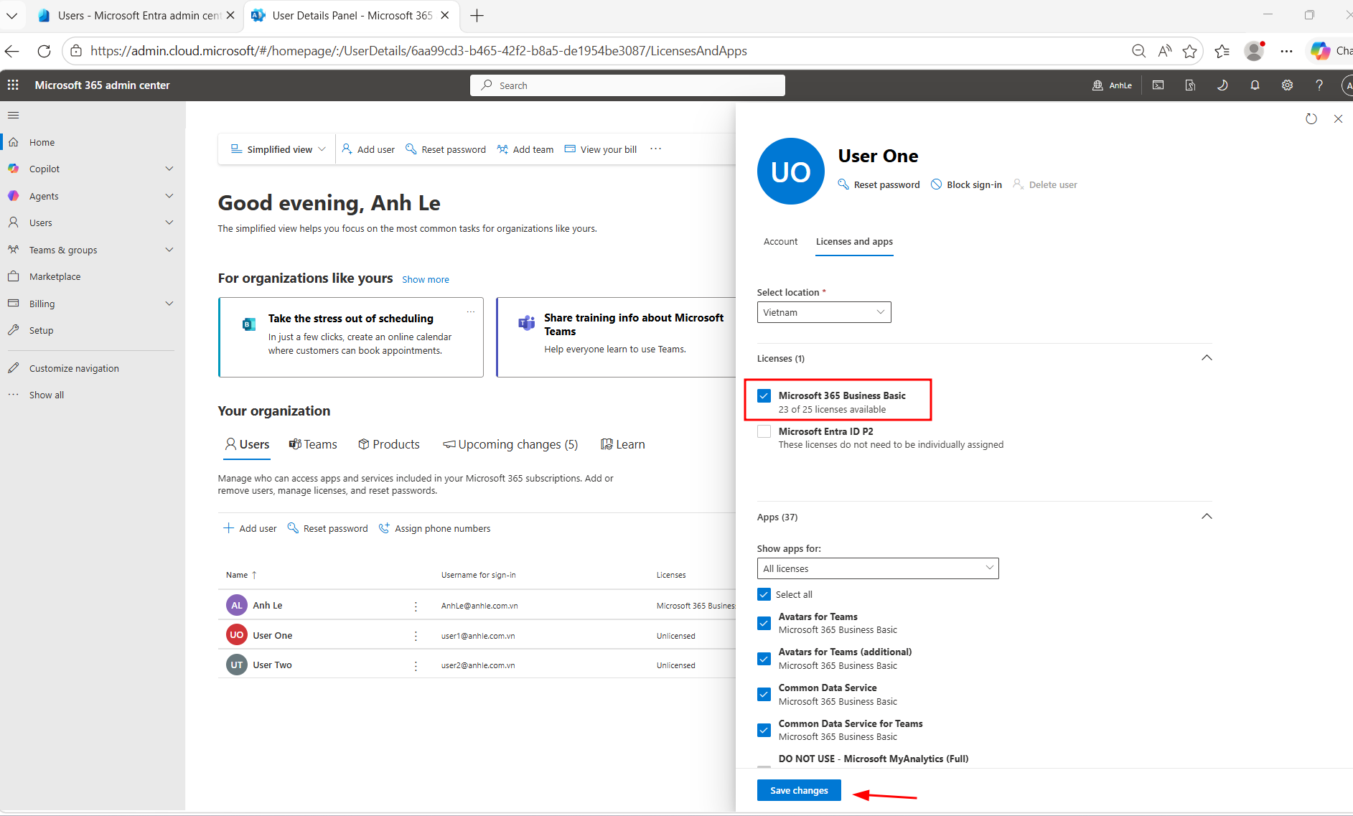The height and width of the screenshot is (816, 1353).
Task: Click the Save changes button
Action: (799, 790)
